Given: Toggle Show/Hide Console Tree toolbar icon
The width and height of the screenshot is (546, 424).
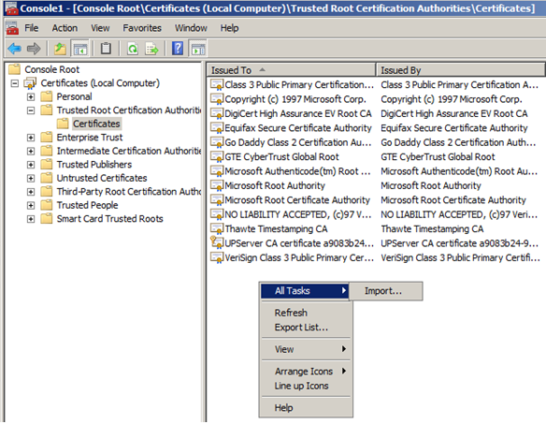Looking at the screenshot, I should click(80, 49).
